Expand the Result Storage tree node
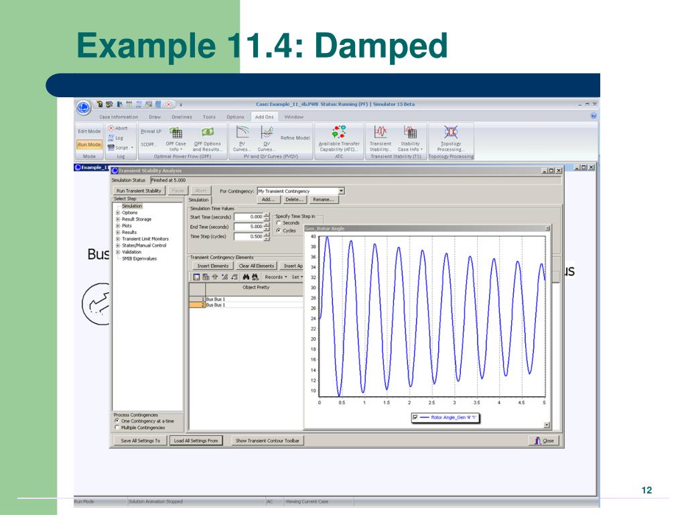 (x=118, y=219)
